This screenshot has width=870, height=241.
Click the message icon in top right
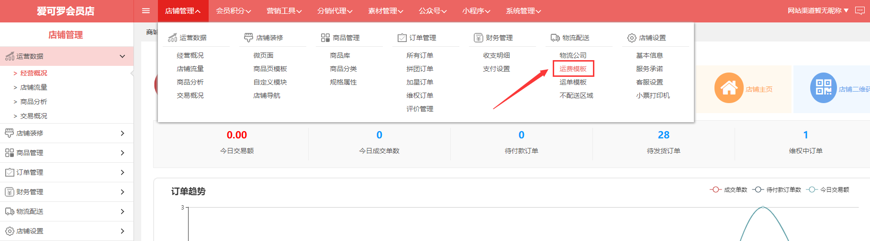pos(859,11)
